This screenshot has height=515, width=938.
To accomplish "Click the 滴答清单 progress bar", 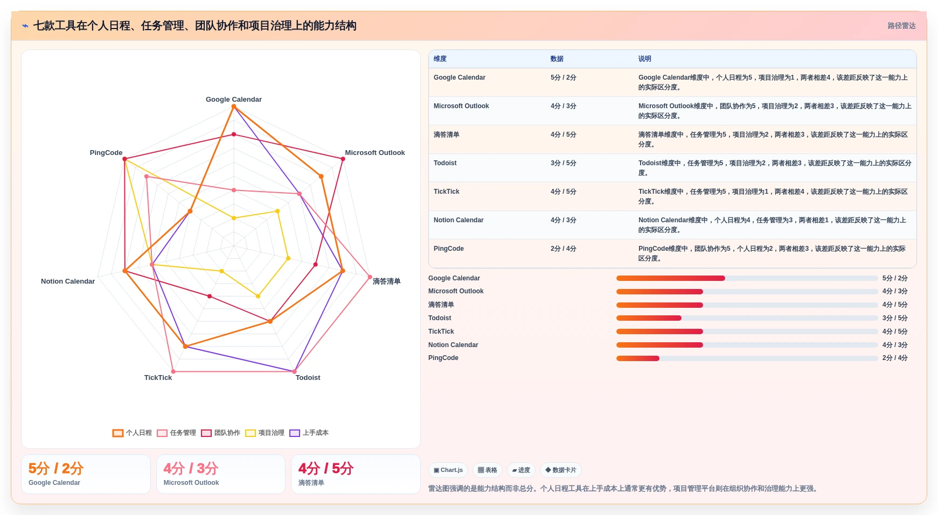I will point(747,305).
